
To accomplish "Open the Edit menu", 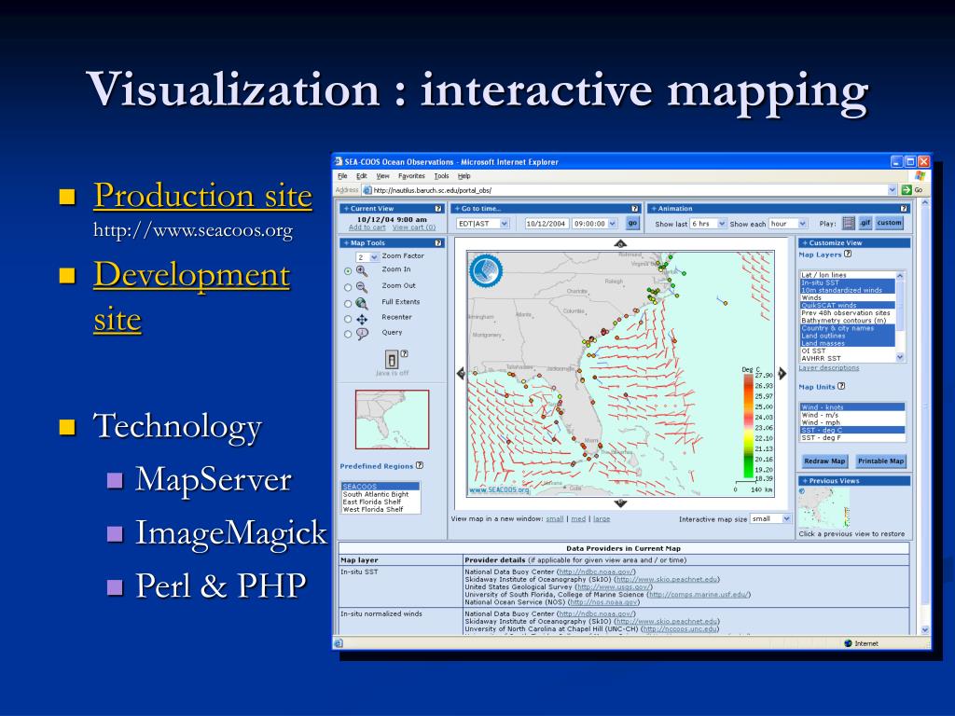I will pos(361,176).
